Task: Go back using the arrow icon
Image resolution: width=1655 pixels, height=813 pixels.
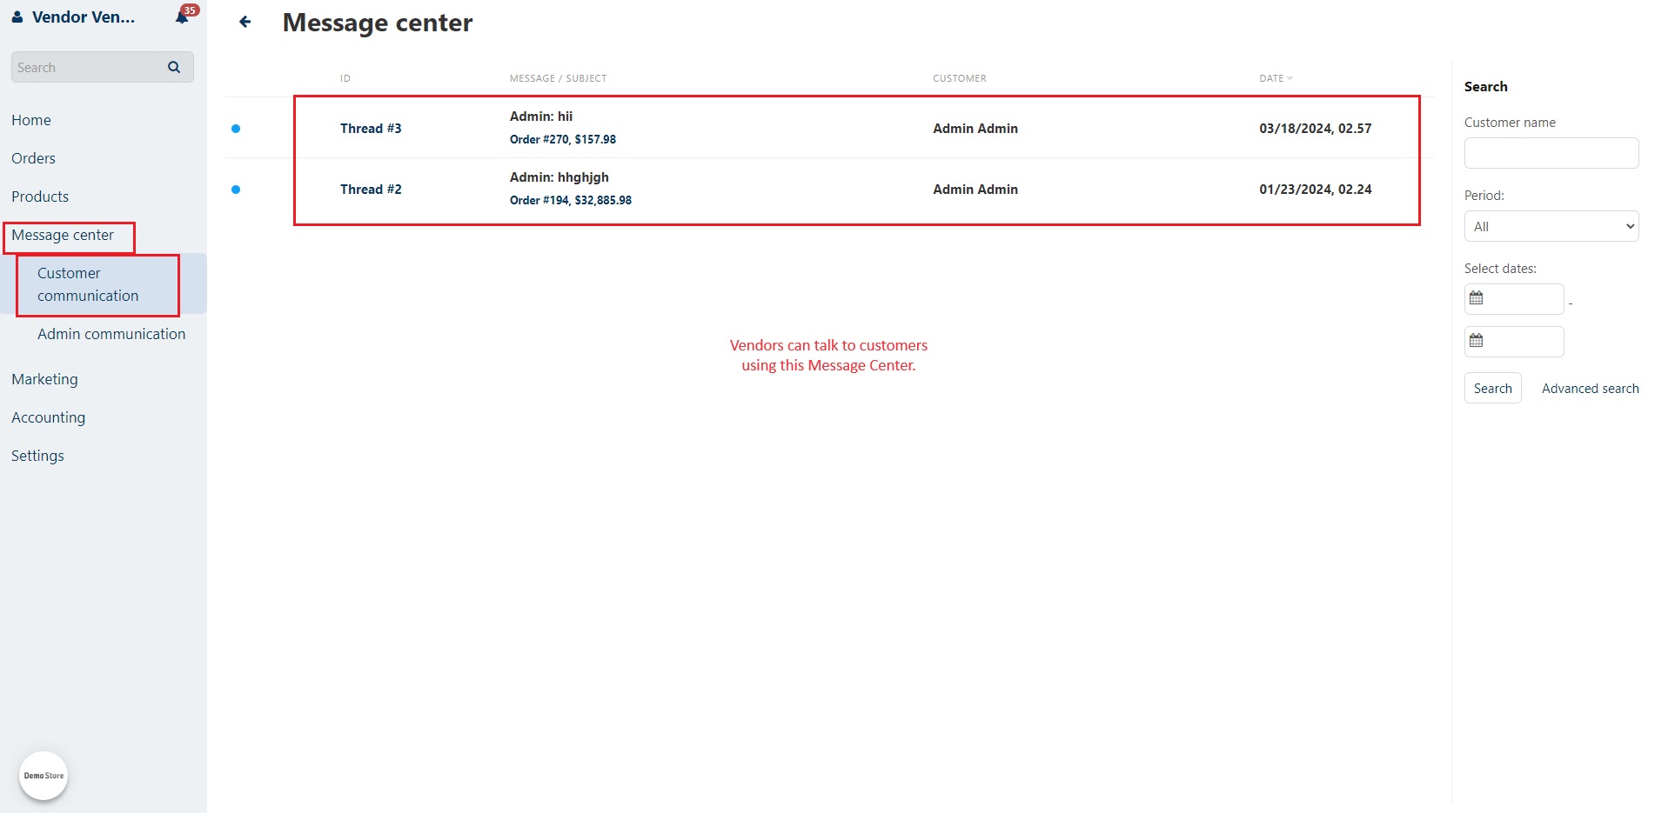Action: [245, 22]
